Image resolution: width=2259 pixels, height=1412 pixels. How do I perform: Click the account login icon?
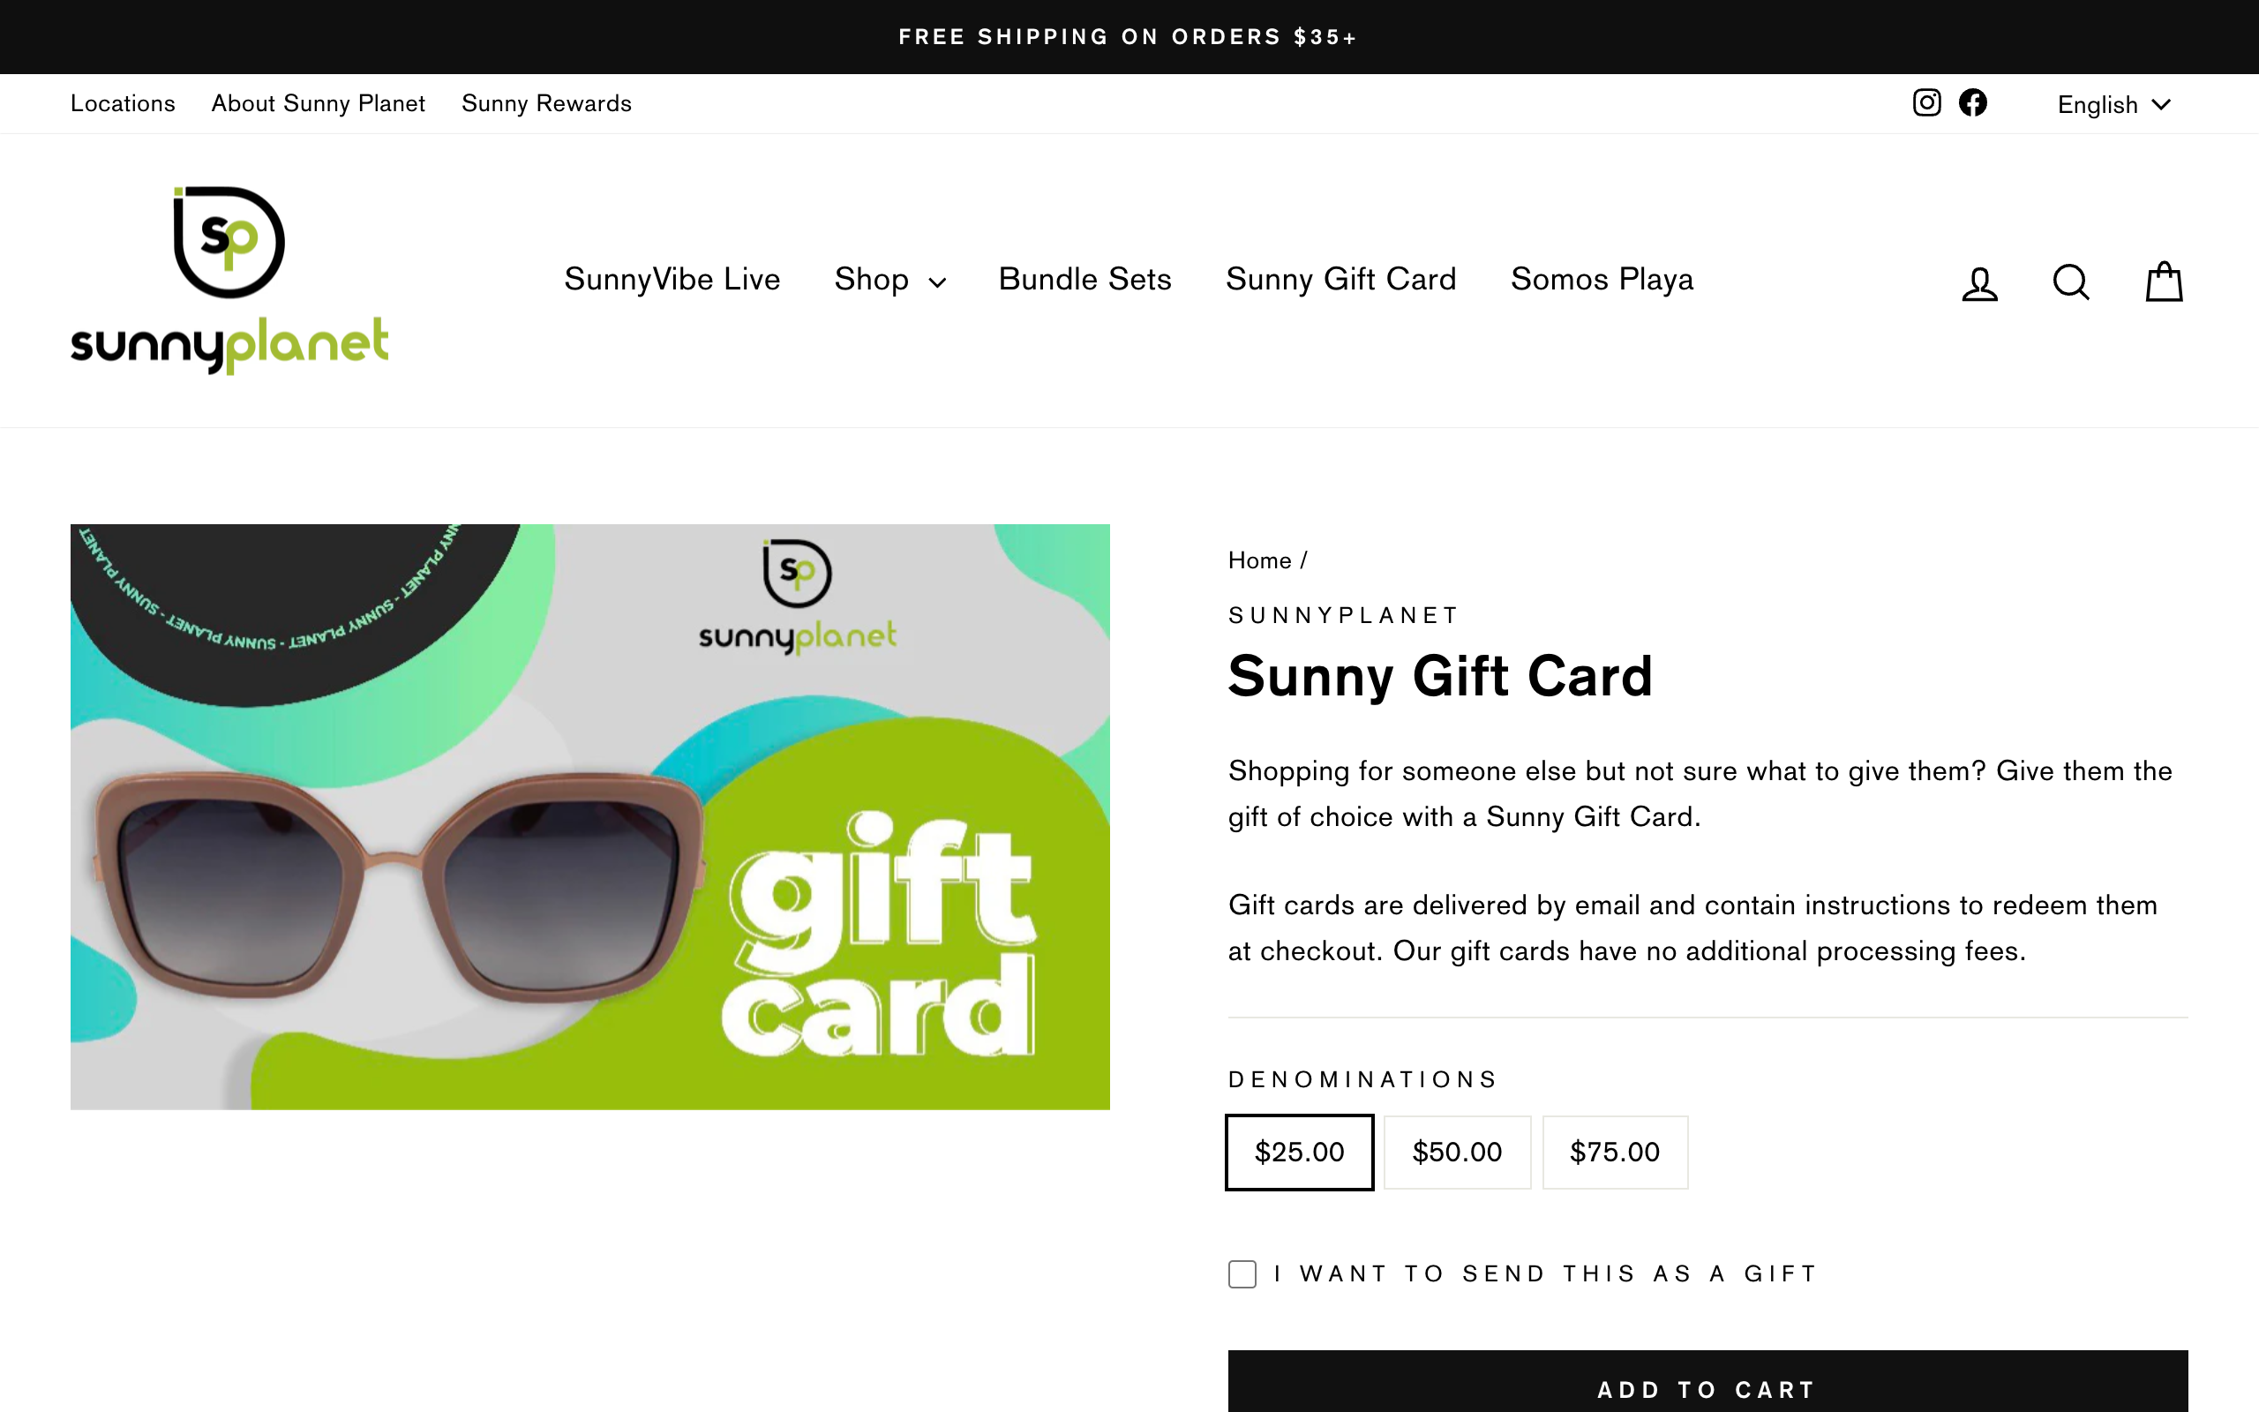(x=1978, y=282)
